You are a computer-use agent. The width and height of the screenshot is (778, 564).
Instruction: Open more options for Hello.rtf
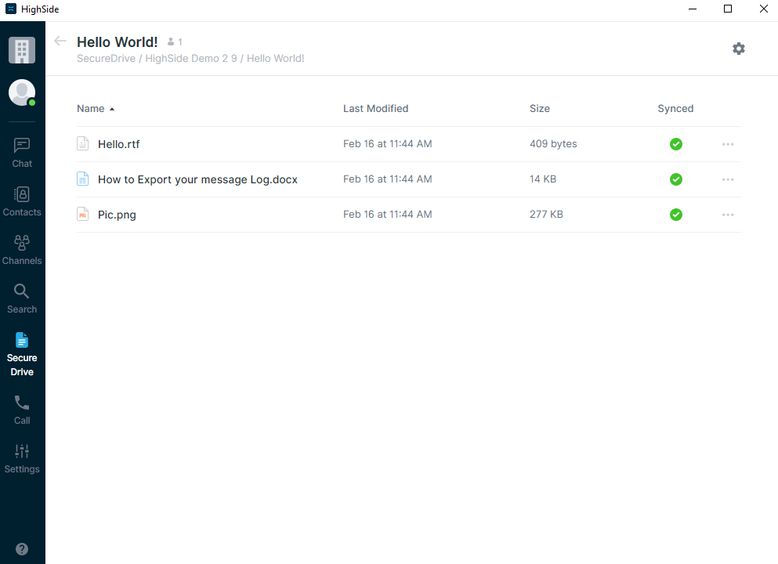coord(728,144)
